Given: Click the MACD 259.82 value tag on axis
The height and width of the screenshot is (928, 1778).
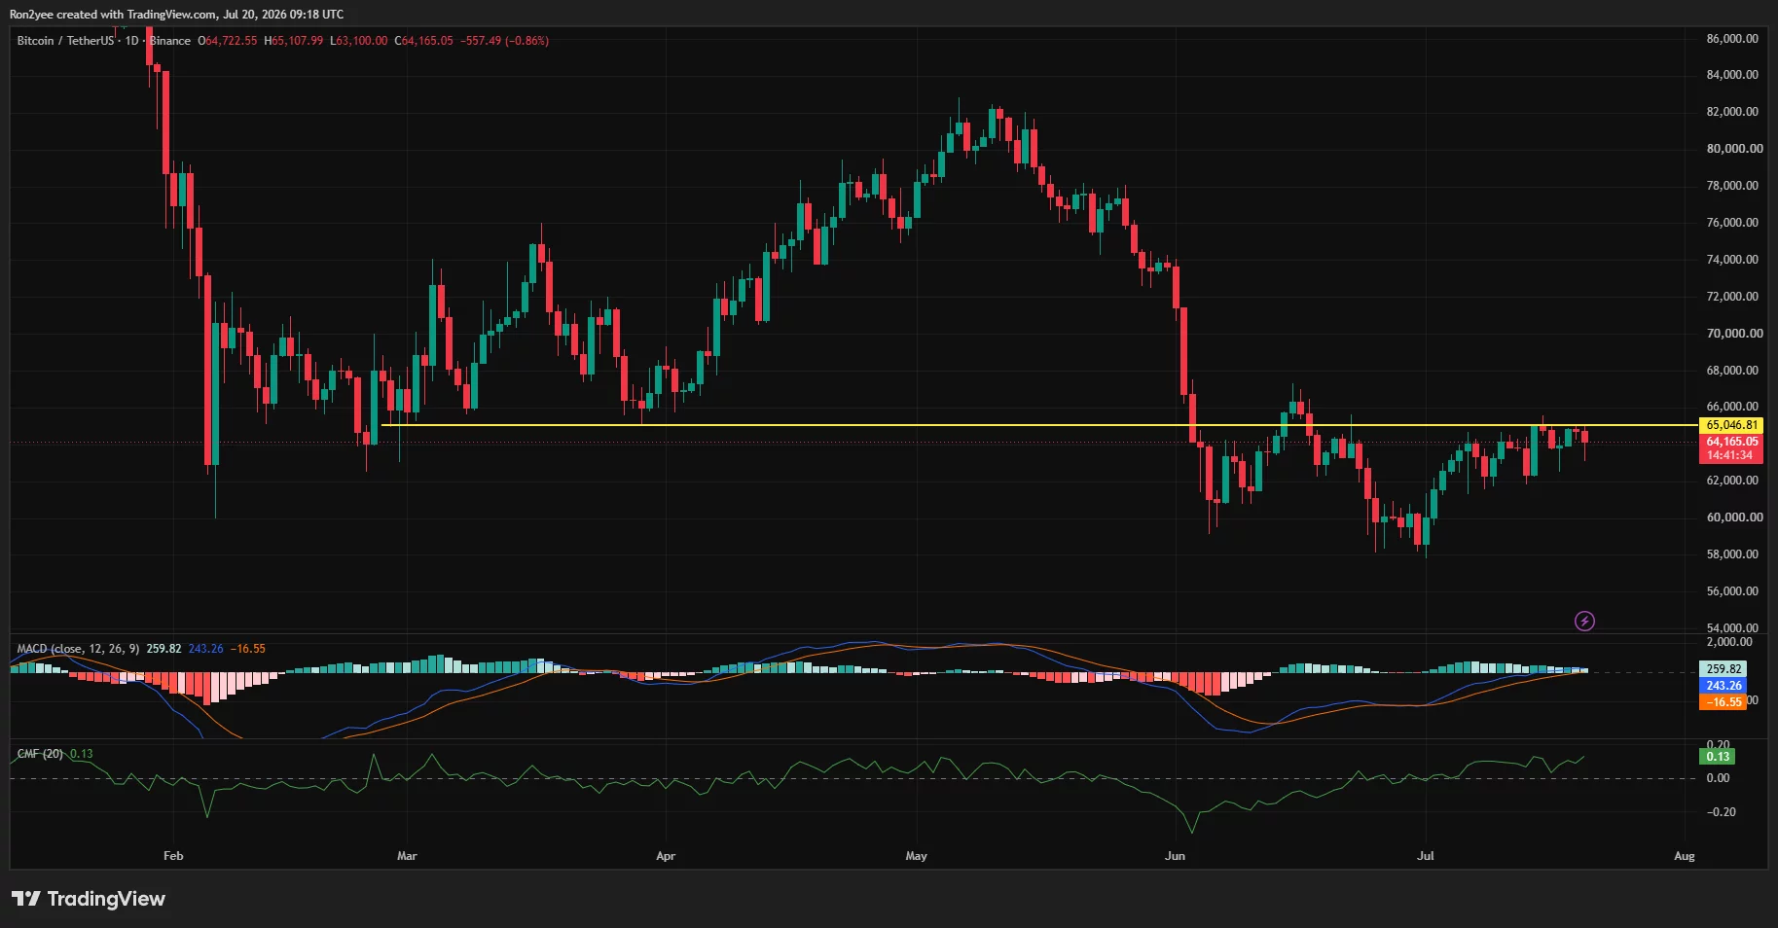Looking at the screenshot, I should point(1723,669).
